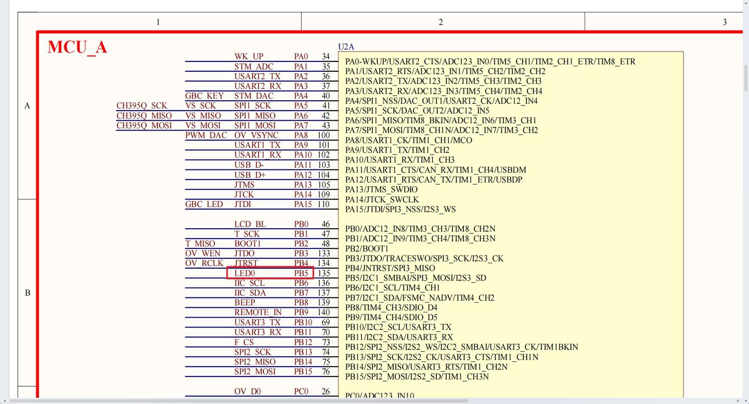Click the PB5/I2C1_SMBAI pin description
This screenshot has width=749, height=404.
(416, 278)
